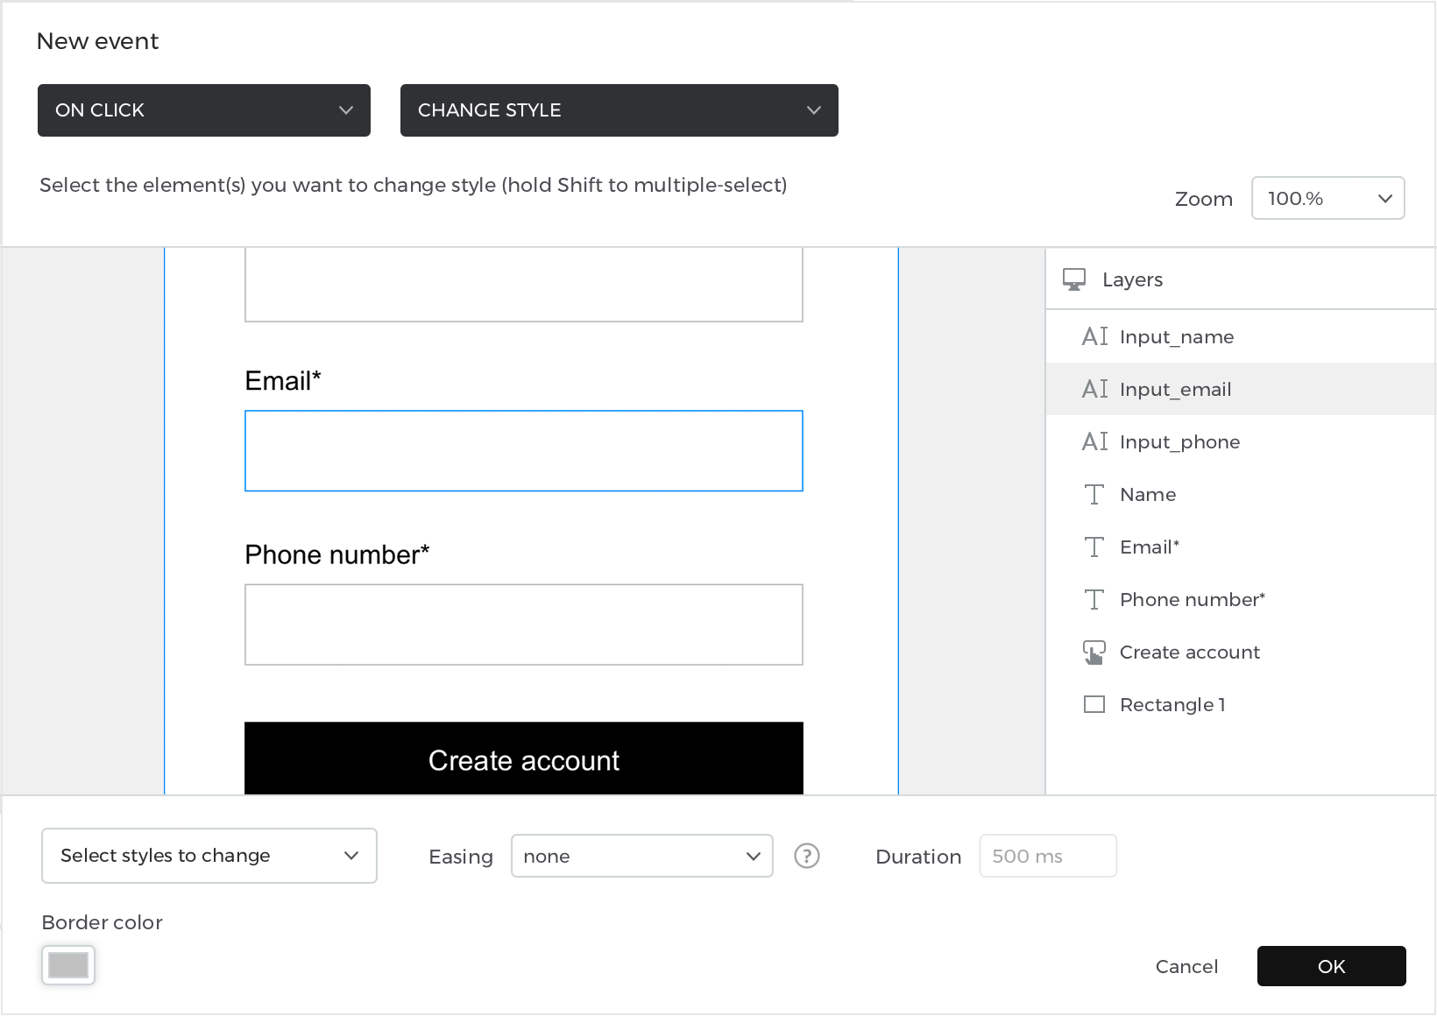Click the OK button
Image resolution: width=1437 pixels, height=1016 pixels.
[x=1331, y=966]
